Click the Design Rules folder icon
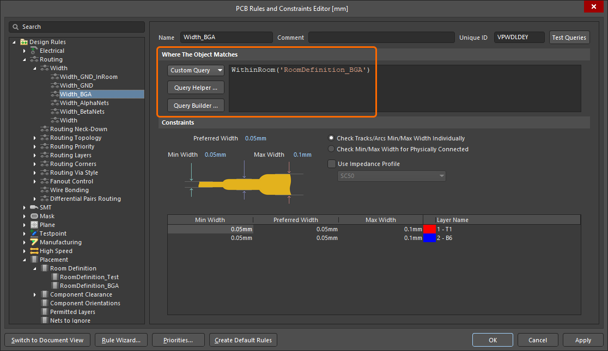Image resolution: width=608 pixels, height=351 pixels. pyautogui.click(x=24, y=42)
